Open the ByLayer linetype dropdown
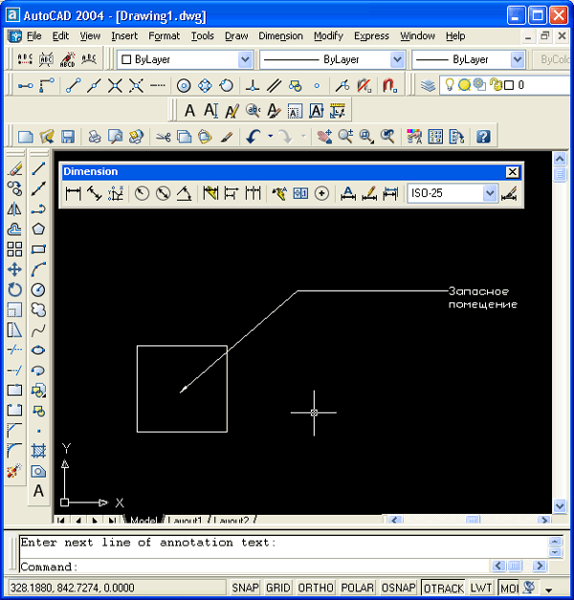 click(397, 59)
